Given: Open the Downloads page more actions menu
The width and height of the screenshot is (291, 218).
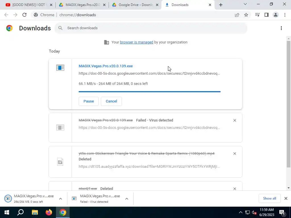Looking at the screenshot, I should tap(281, 28).
